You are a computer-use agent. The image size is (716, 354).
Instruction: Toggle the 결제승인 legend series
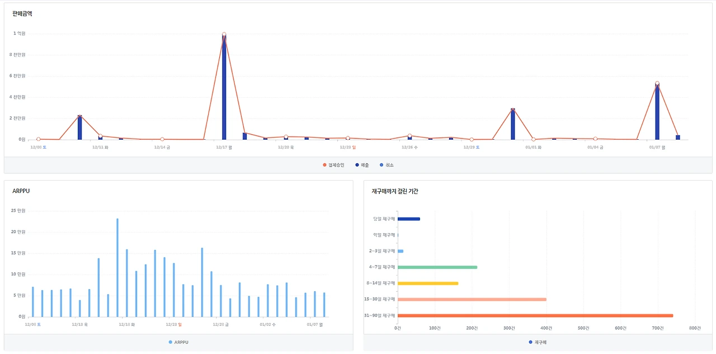pos(333,165)
